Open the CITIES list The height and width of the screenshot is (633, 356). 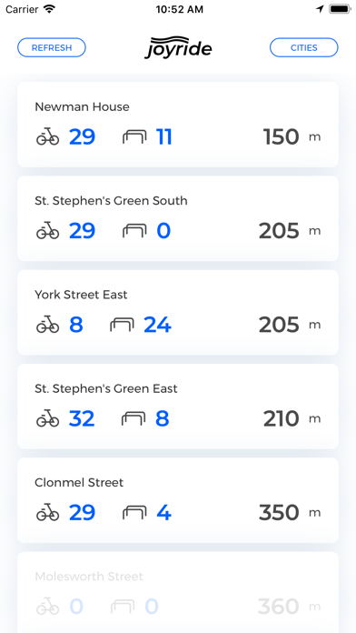coord(304,47)
